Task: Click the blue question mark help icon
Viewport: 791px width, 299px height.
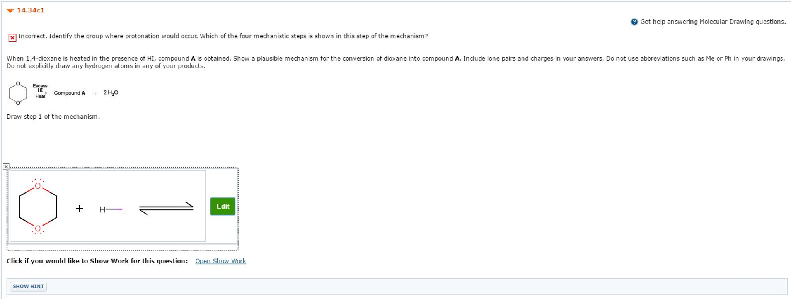Action: 634,22
